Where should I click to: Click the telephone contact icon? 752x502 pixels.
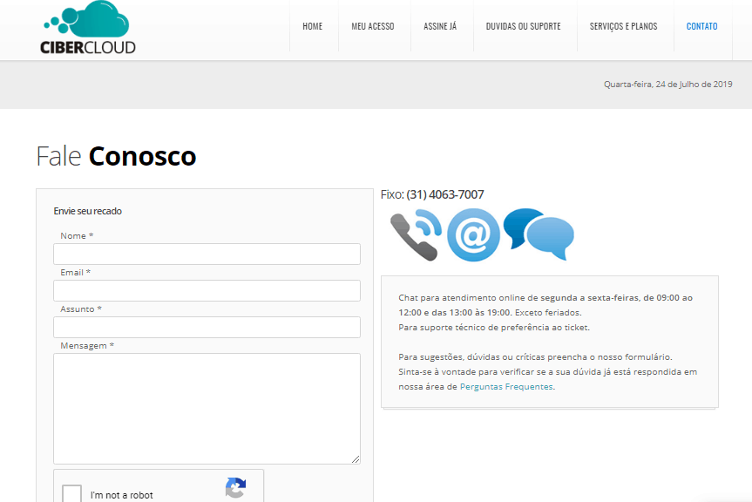pos(416,235)
